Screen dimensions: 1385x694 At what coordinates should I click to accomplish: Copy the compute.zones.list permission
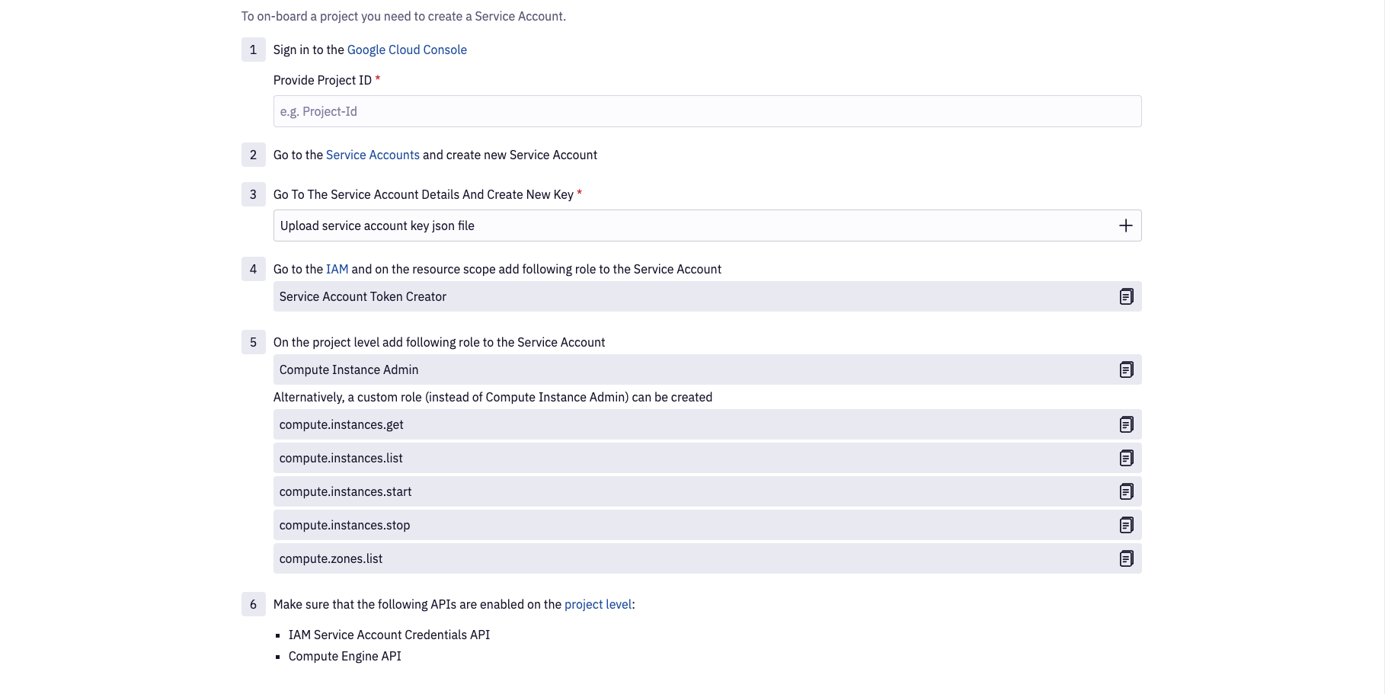coord(1126,558)
